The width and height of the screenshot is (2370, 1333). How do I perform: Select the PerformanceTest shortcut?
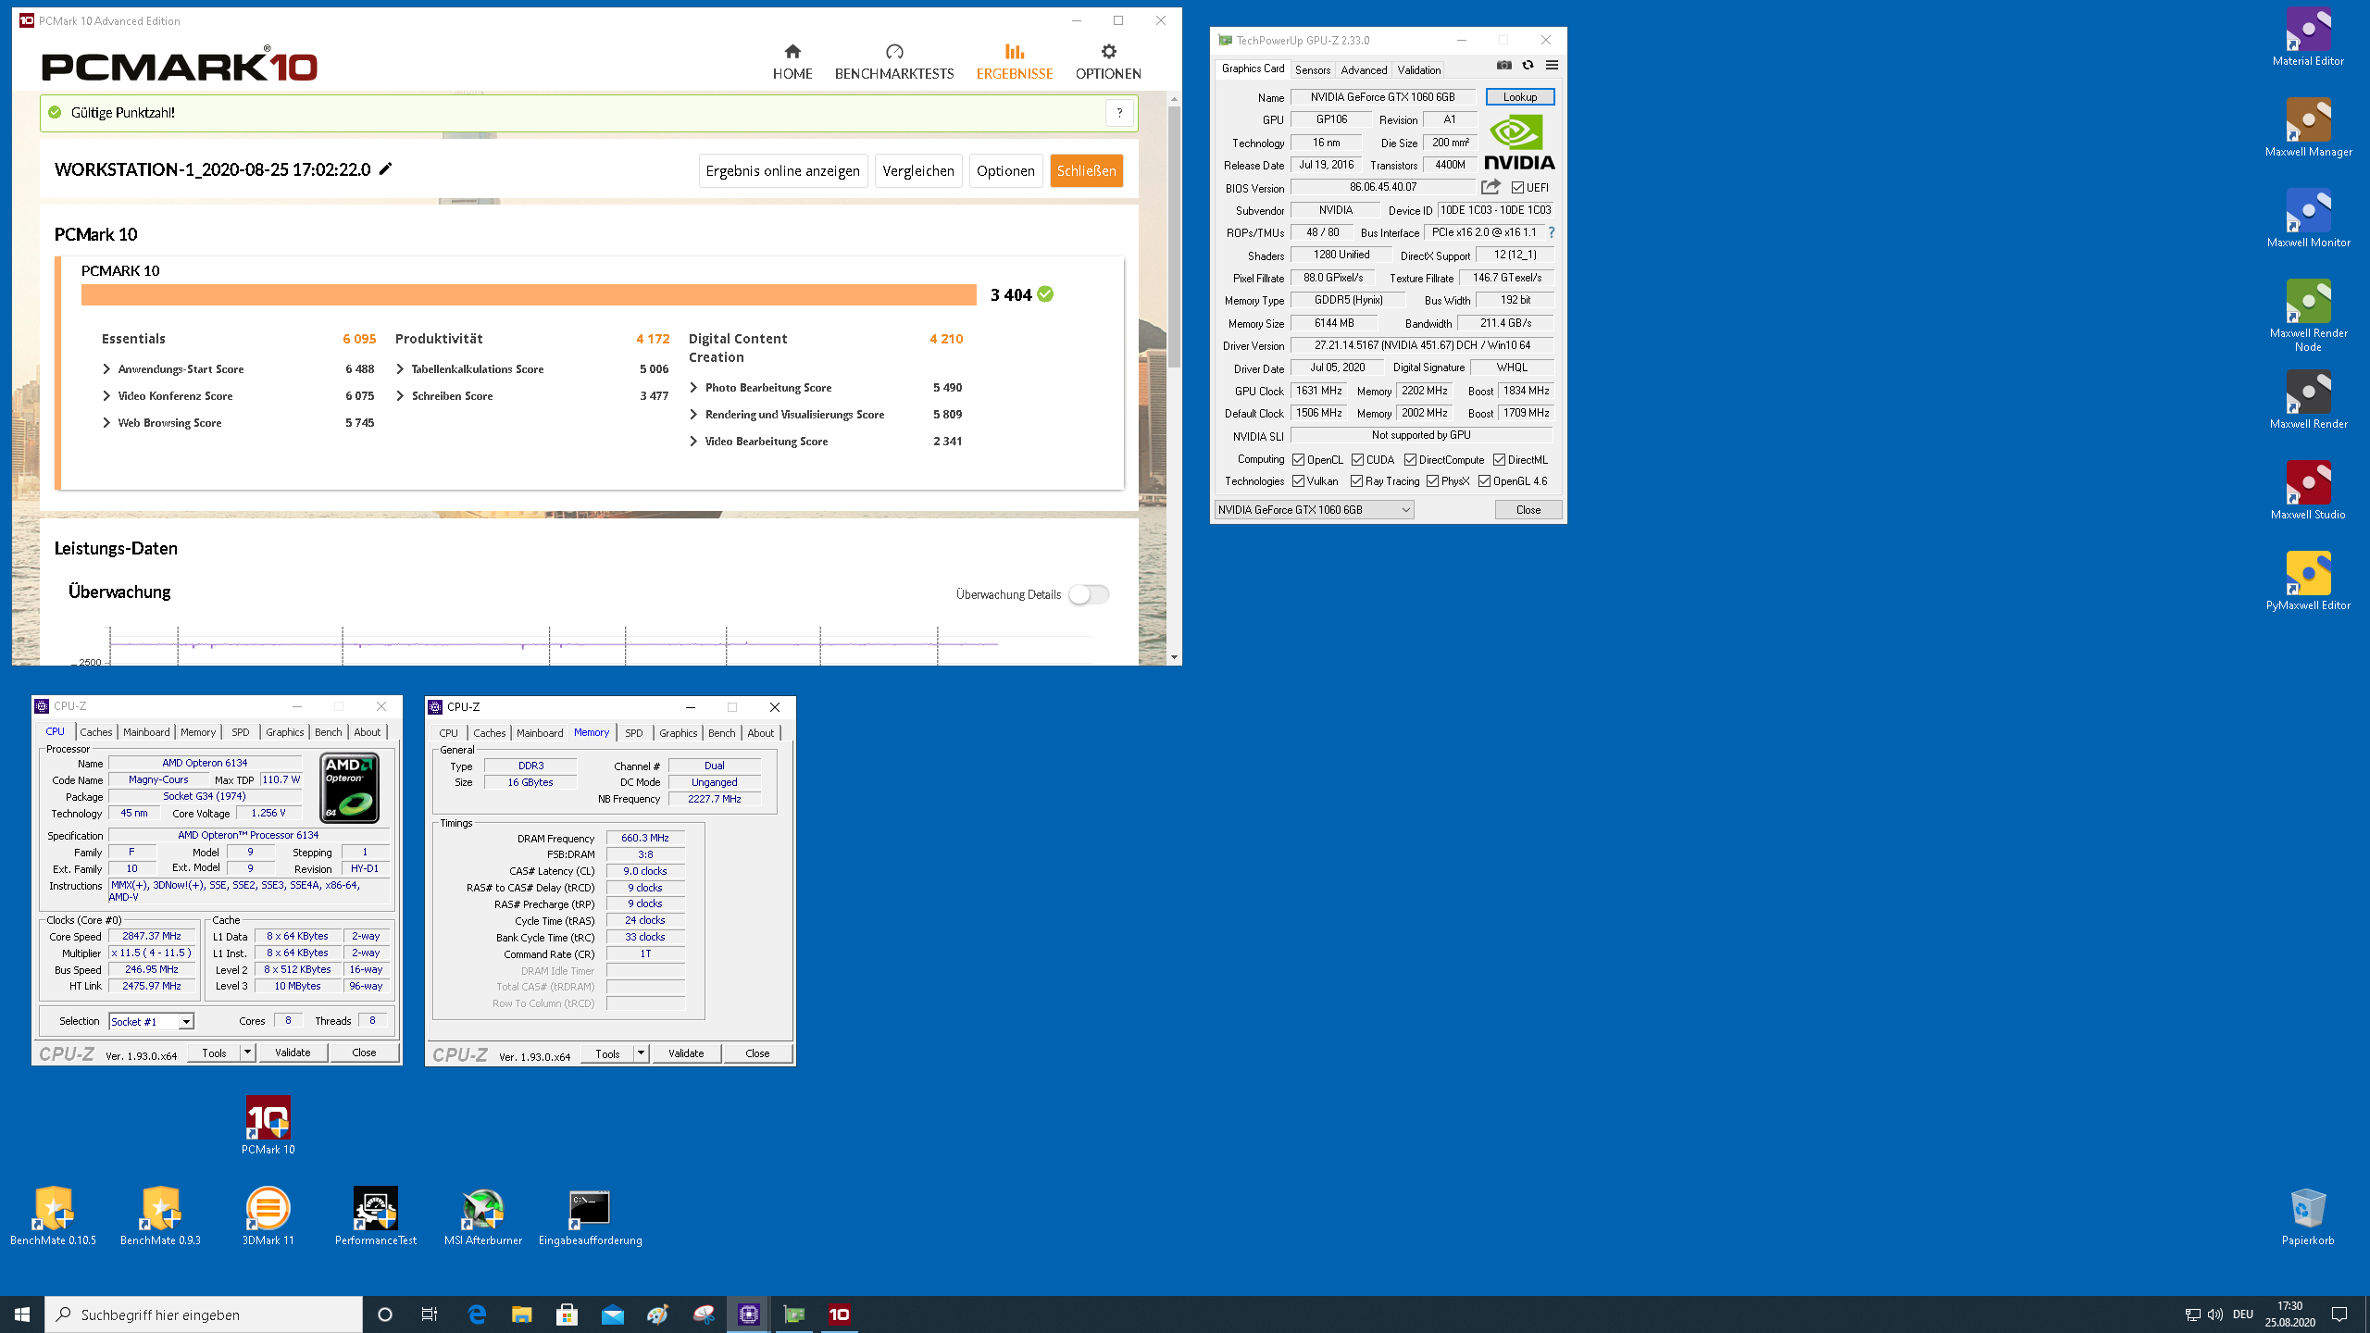[x=376, y=1217]
